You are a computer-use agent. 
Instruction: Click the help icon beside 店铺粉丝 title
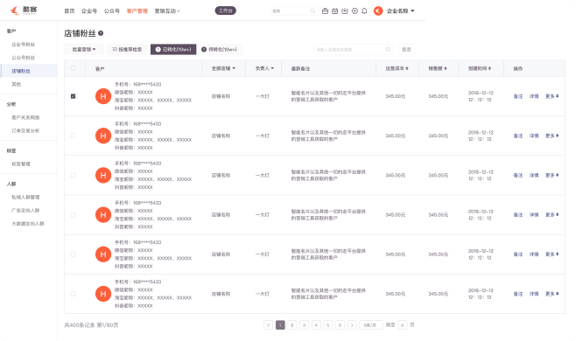[x=101, y=33]
